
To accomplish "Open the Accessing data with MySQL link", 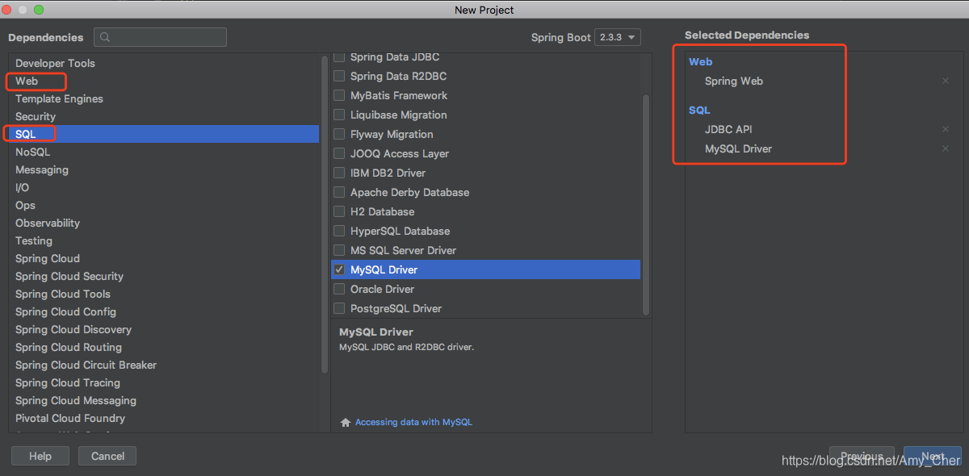I will [413, 422].
